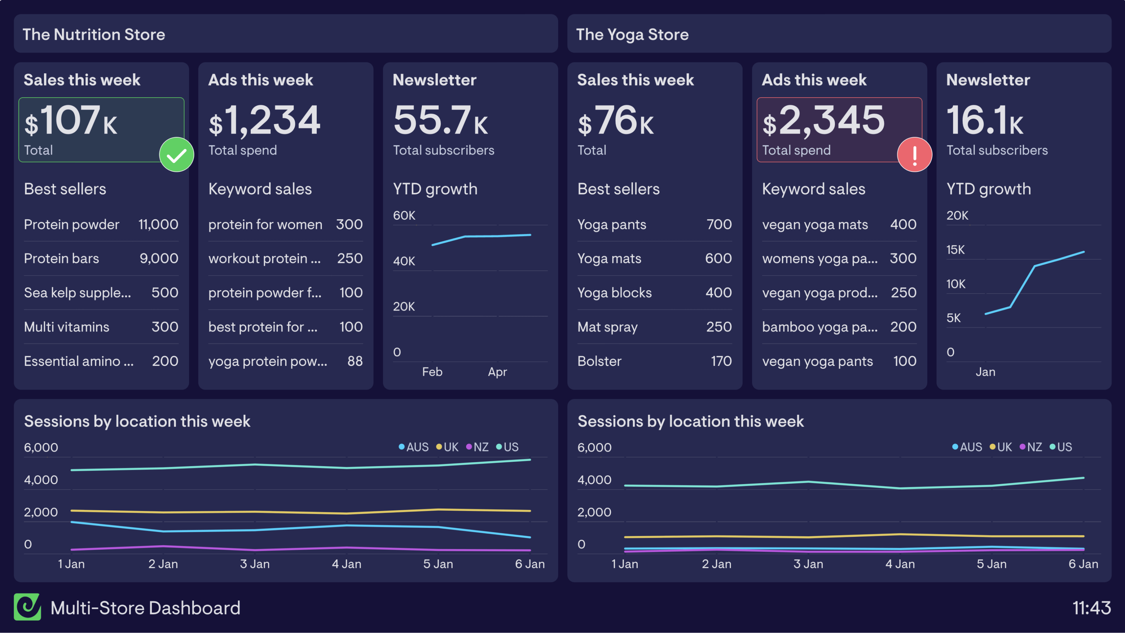The image size is (1125, 633).
Task: Toggle UK legend dot in Nutrition sessions chart
Action: [x=439, y=447]
